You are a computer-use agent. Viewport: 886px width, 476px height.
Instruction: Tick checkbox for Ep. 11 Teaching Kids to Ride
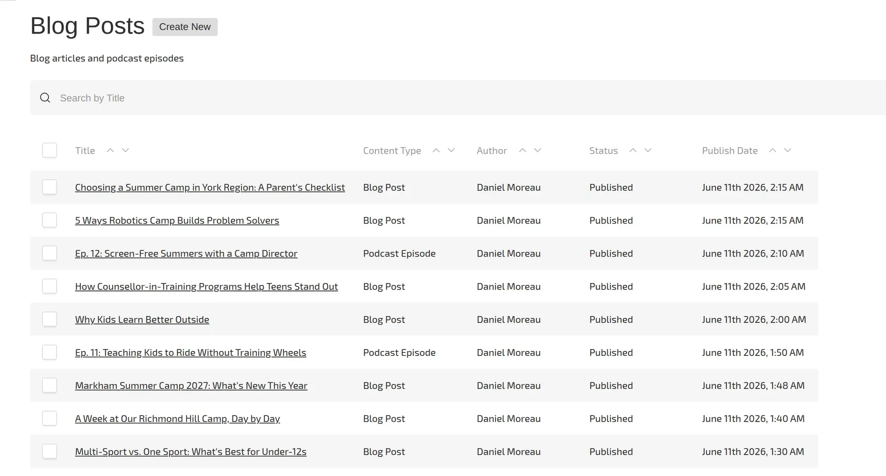50,352
